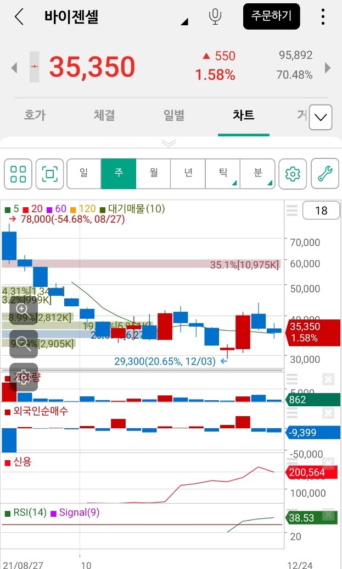Open the three-dot more options menu

click(x=323, y=16)
